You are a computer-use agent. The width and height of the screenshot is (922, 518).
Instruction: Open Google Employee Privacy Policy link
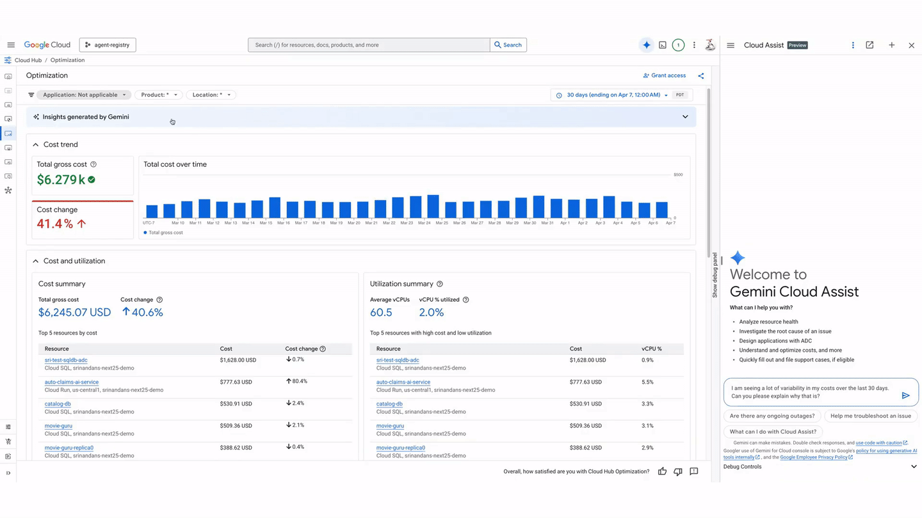[x=814, y=457]
